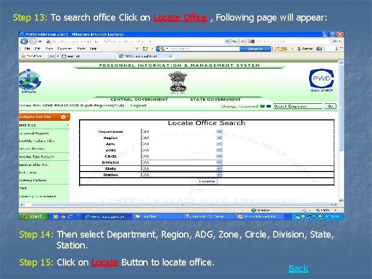Click the Go button next to Search Employee
Image resolution: width=372 pixels, height=279 pixels.
[x=330, y=106]
